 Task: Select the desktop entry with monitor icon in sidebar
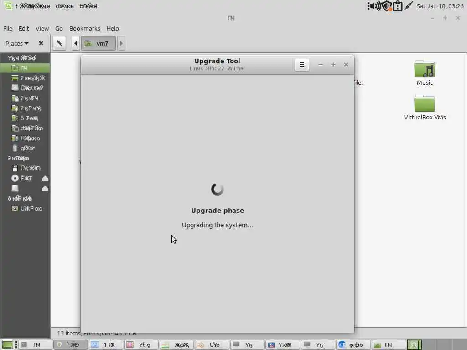click(26, 78)
